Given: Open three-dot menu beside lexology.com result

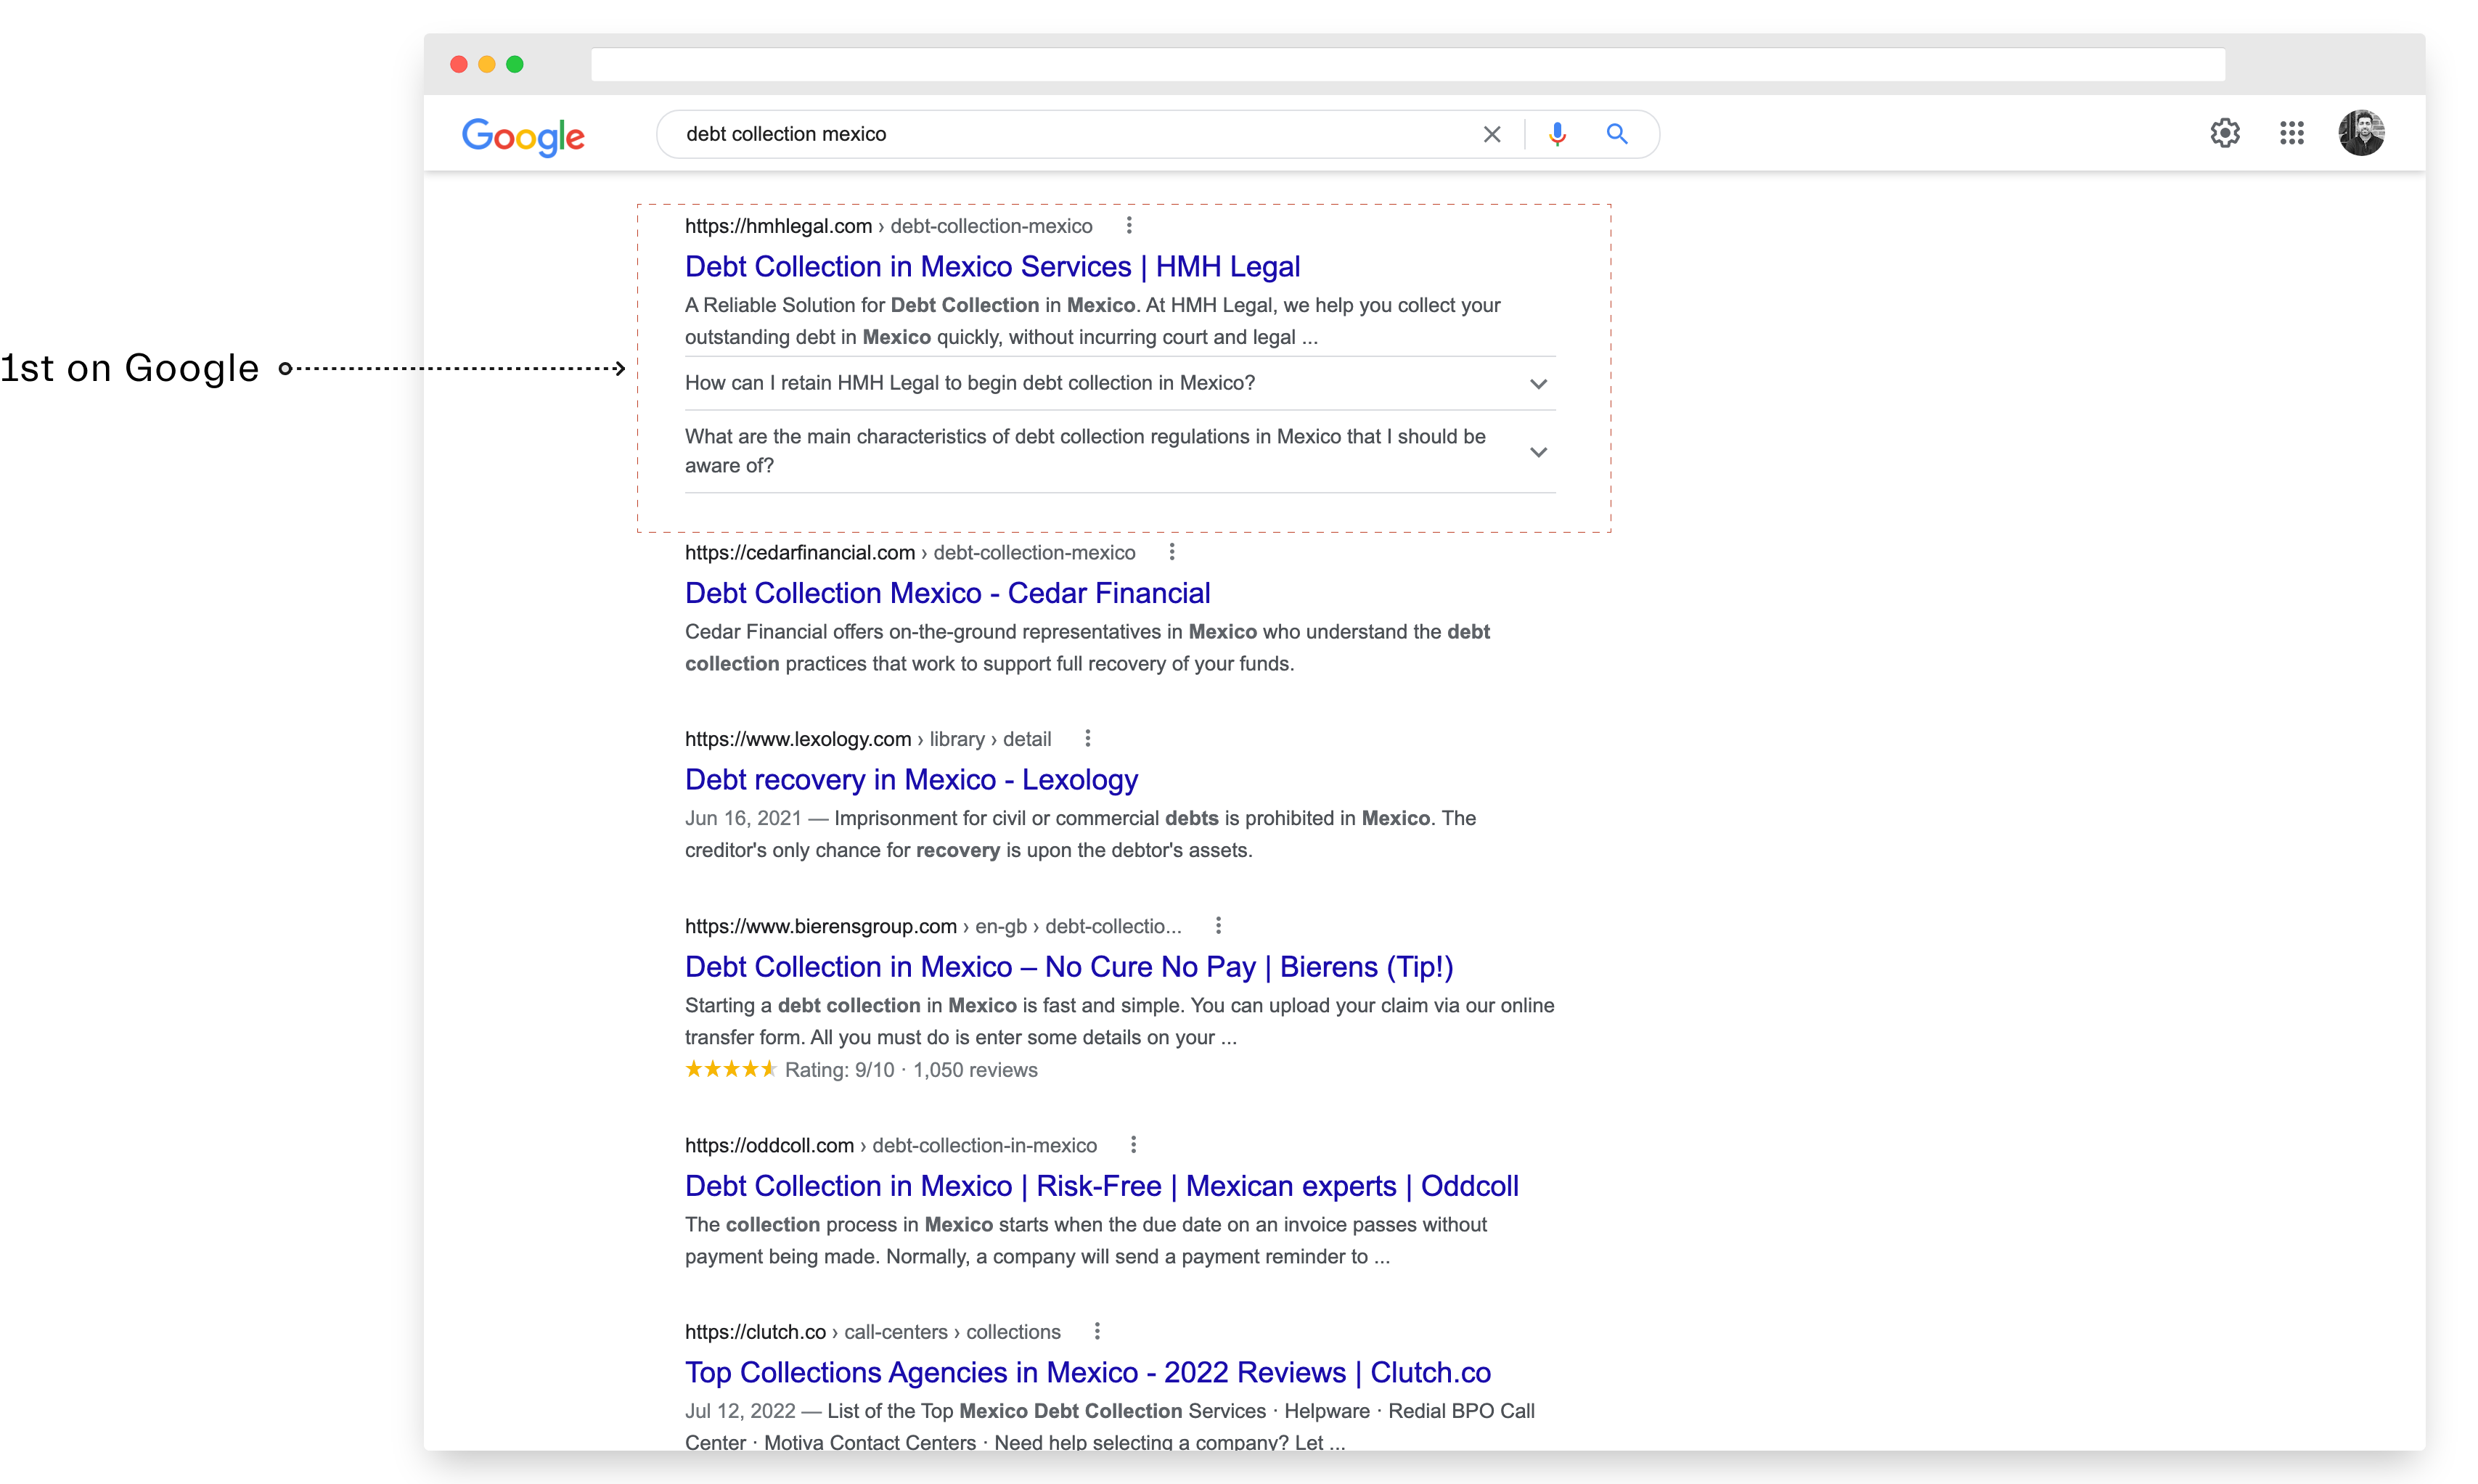Looking at the screenshot, I should (1088, 738).
